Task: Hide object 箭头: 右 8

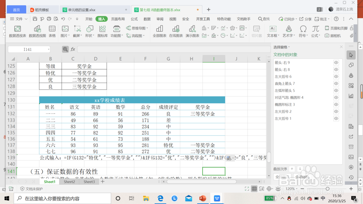Action: click(336, 70)
